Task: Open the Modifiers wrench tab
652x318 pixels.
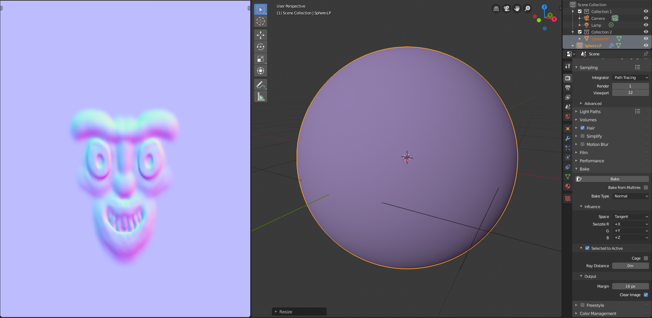Action: point(568,138)
